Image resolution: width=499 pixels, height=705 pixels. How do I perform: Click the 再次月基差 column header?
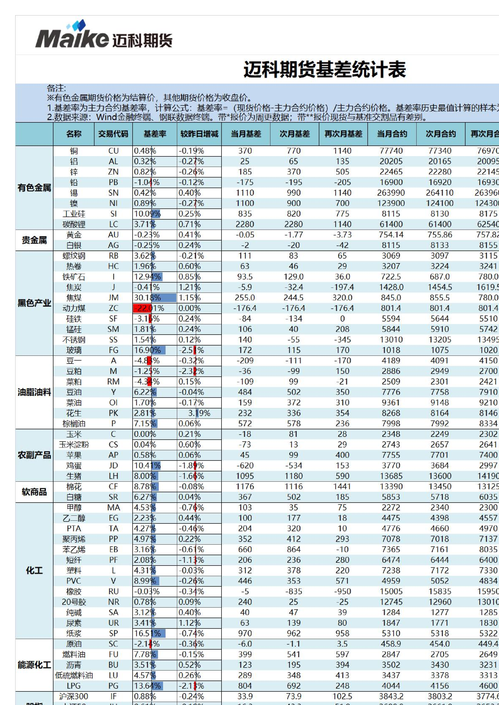(x=343, y=134)
